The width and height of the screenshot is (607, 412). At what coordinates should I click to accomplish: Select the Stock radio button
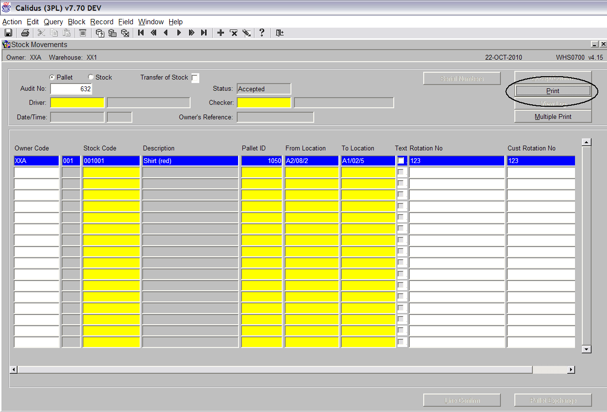click(x=91, y=77)
